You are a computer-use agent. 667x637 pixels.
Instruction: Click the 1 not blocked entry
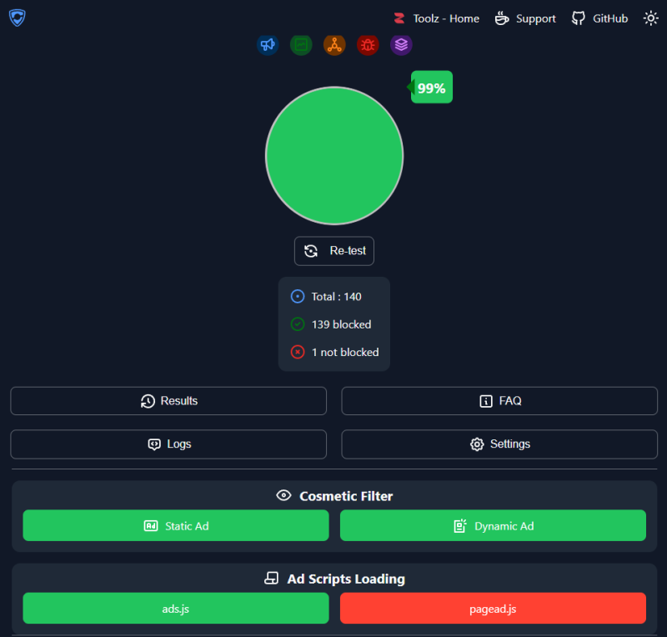coord(335,353)
